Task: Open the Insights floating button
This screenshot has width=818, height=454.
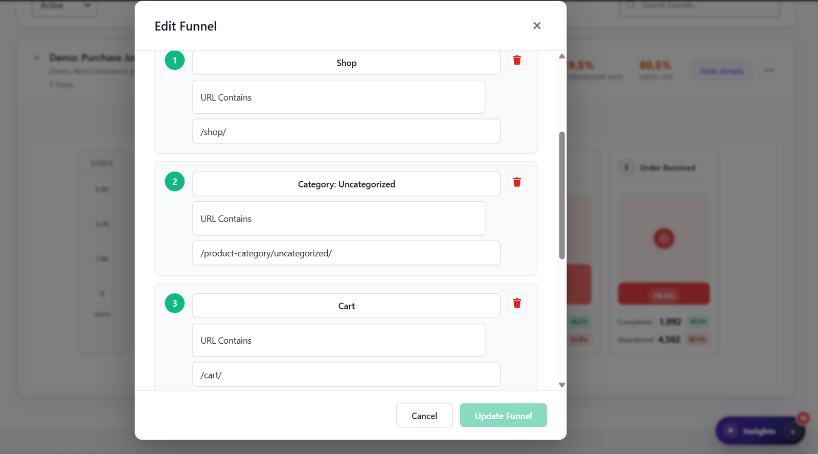Action: click(760, 431)
